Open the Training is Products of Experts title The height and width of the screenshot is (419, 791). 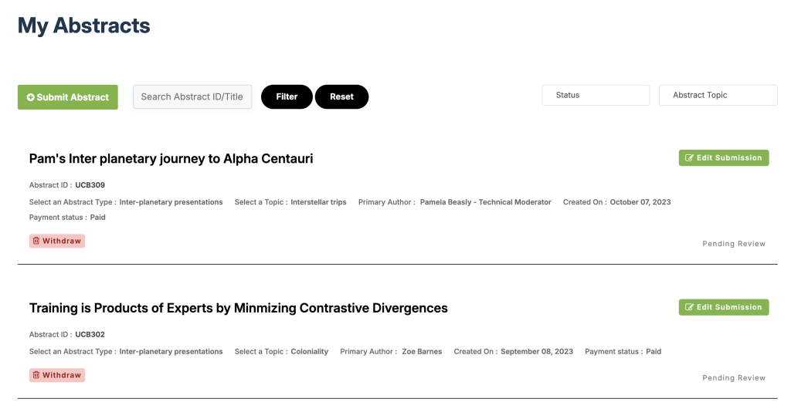click(238, 308)
